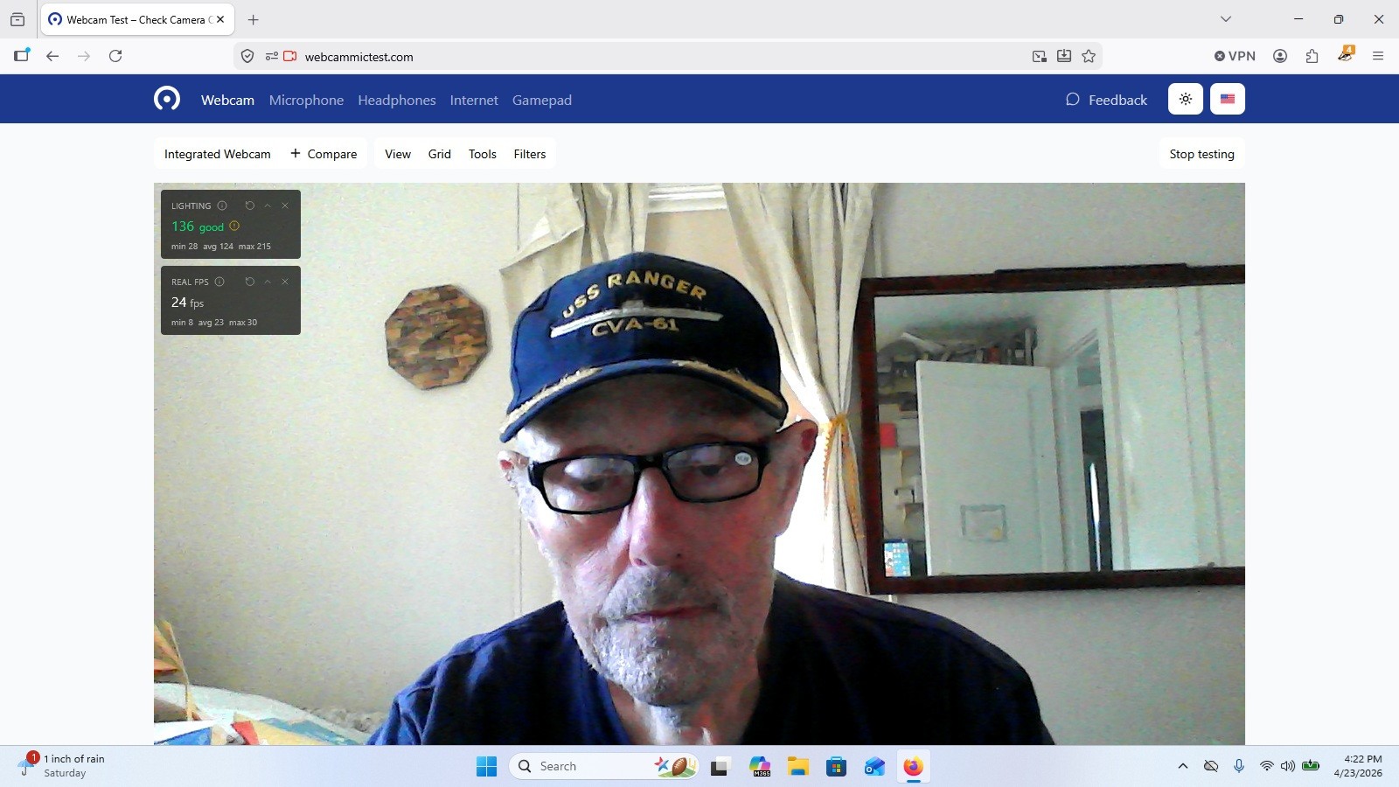Open the View menu
The width and height of the screenshot is (1399, 787).
pyautogui.click(x=398, y=154)
